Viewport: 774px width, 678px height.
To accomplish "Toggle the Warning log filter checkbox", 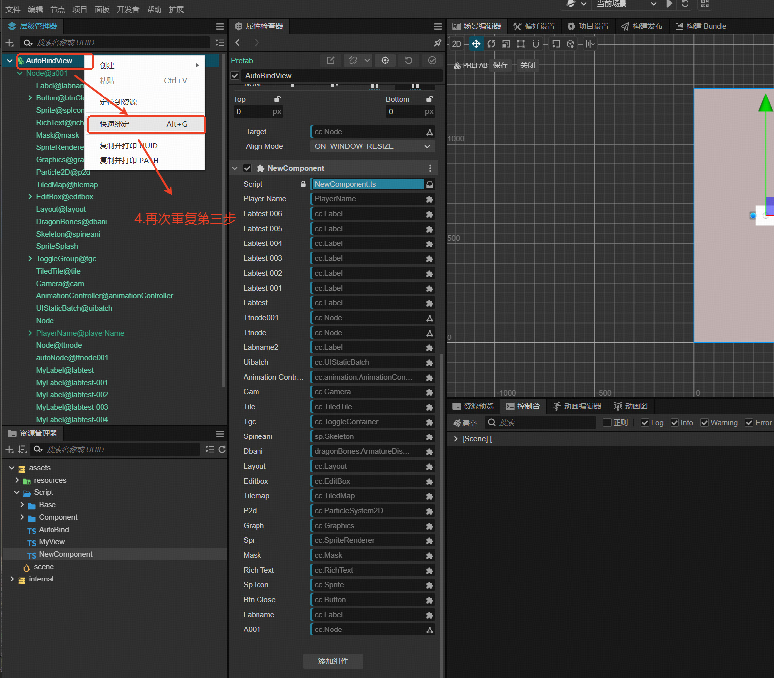I will (704, 423).
